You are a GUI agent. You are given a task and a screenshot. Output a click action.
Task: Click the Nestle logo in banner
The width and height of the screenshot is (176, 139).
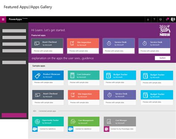click(x=165, y=30)
